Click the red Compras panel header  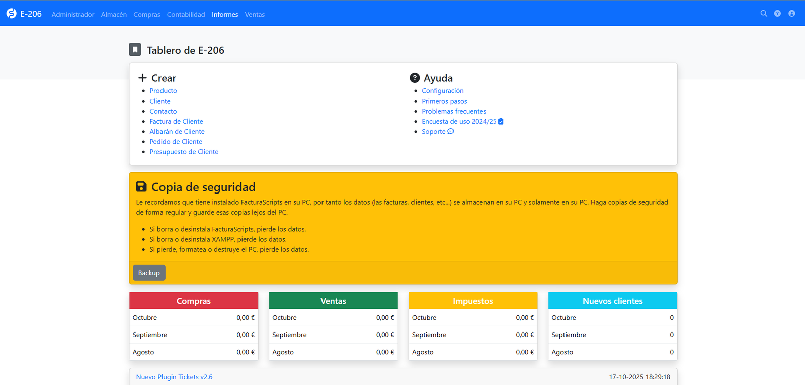[194, 301]
